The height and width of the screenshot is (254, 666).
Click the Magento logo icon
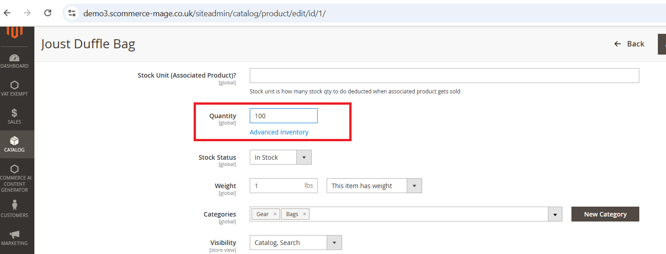(14, 32)
